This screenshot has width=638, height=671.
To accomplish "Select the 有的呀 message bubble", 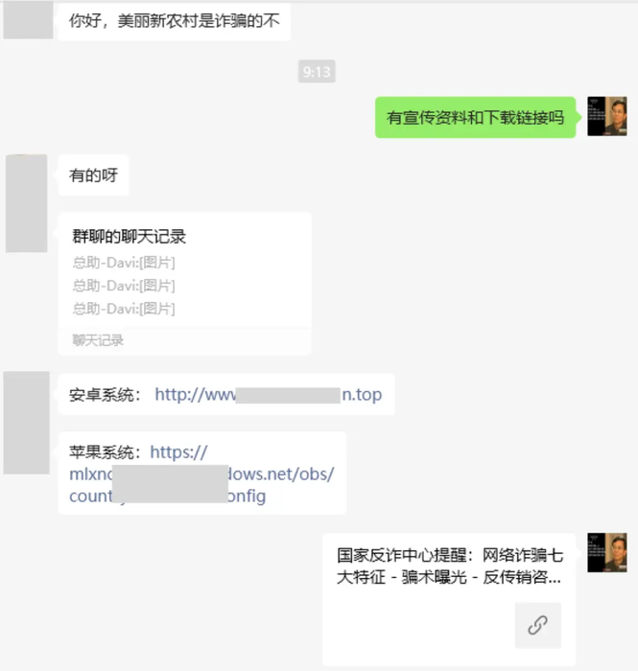I will tap(93, 175).
